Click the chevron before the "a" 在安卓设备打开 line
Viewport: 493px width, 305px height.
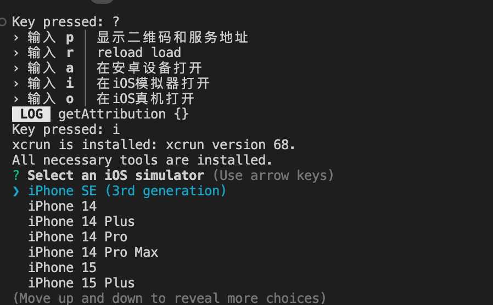(16, 68)
